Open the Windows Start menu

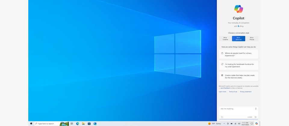(31, 124)
